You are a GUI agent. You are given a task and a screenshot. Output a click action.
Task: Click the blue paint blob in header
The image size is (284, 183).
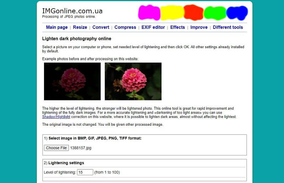[237, 13]
